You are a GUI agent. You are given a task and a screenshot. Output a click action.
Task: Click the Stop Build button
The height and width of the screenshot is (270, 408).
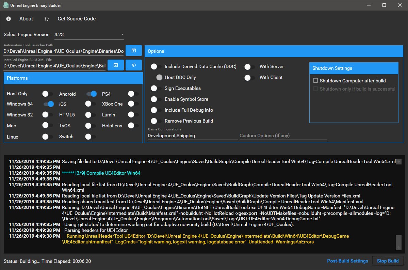pos(388,261)
